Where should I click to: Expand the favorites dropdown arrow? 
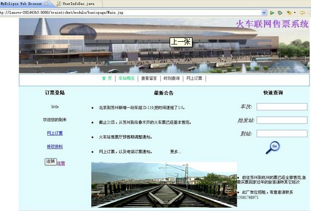click(x=295, y=12)
